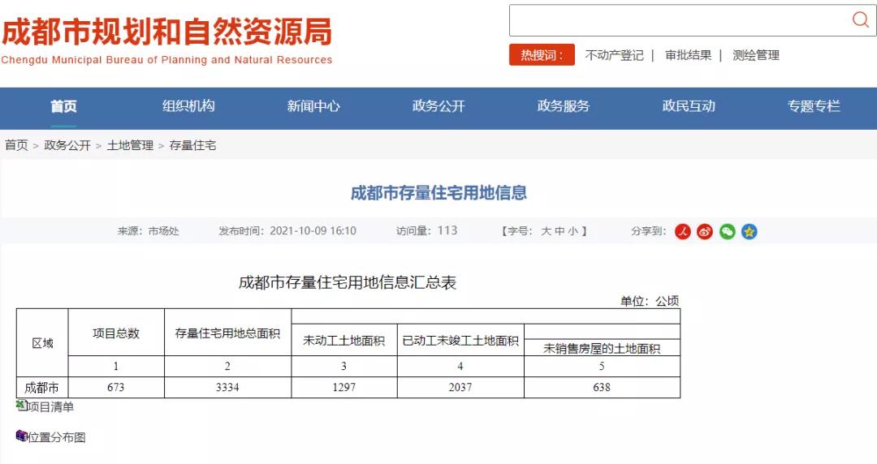Click the table cell showing 2037
The image size is (877, 464).
pyautogui.click(x=460, y=388)
